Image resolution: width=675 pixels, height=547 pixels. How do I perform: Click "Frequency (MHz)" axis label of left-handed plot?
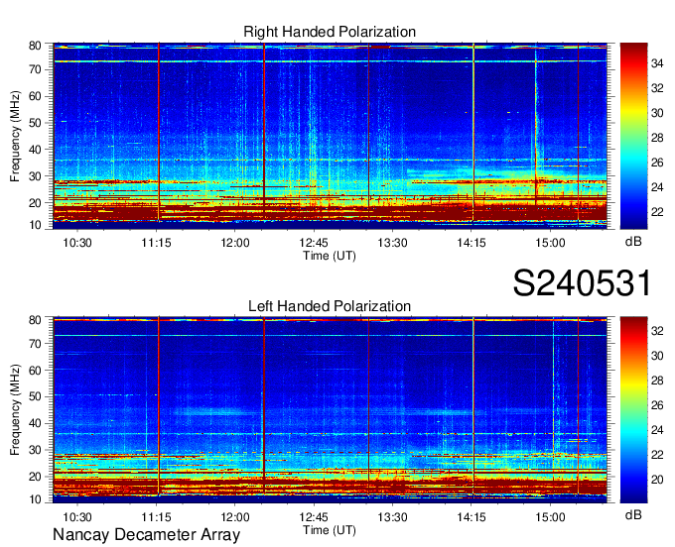click(x=15, y=410)
